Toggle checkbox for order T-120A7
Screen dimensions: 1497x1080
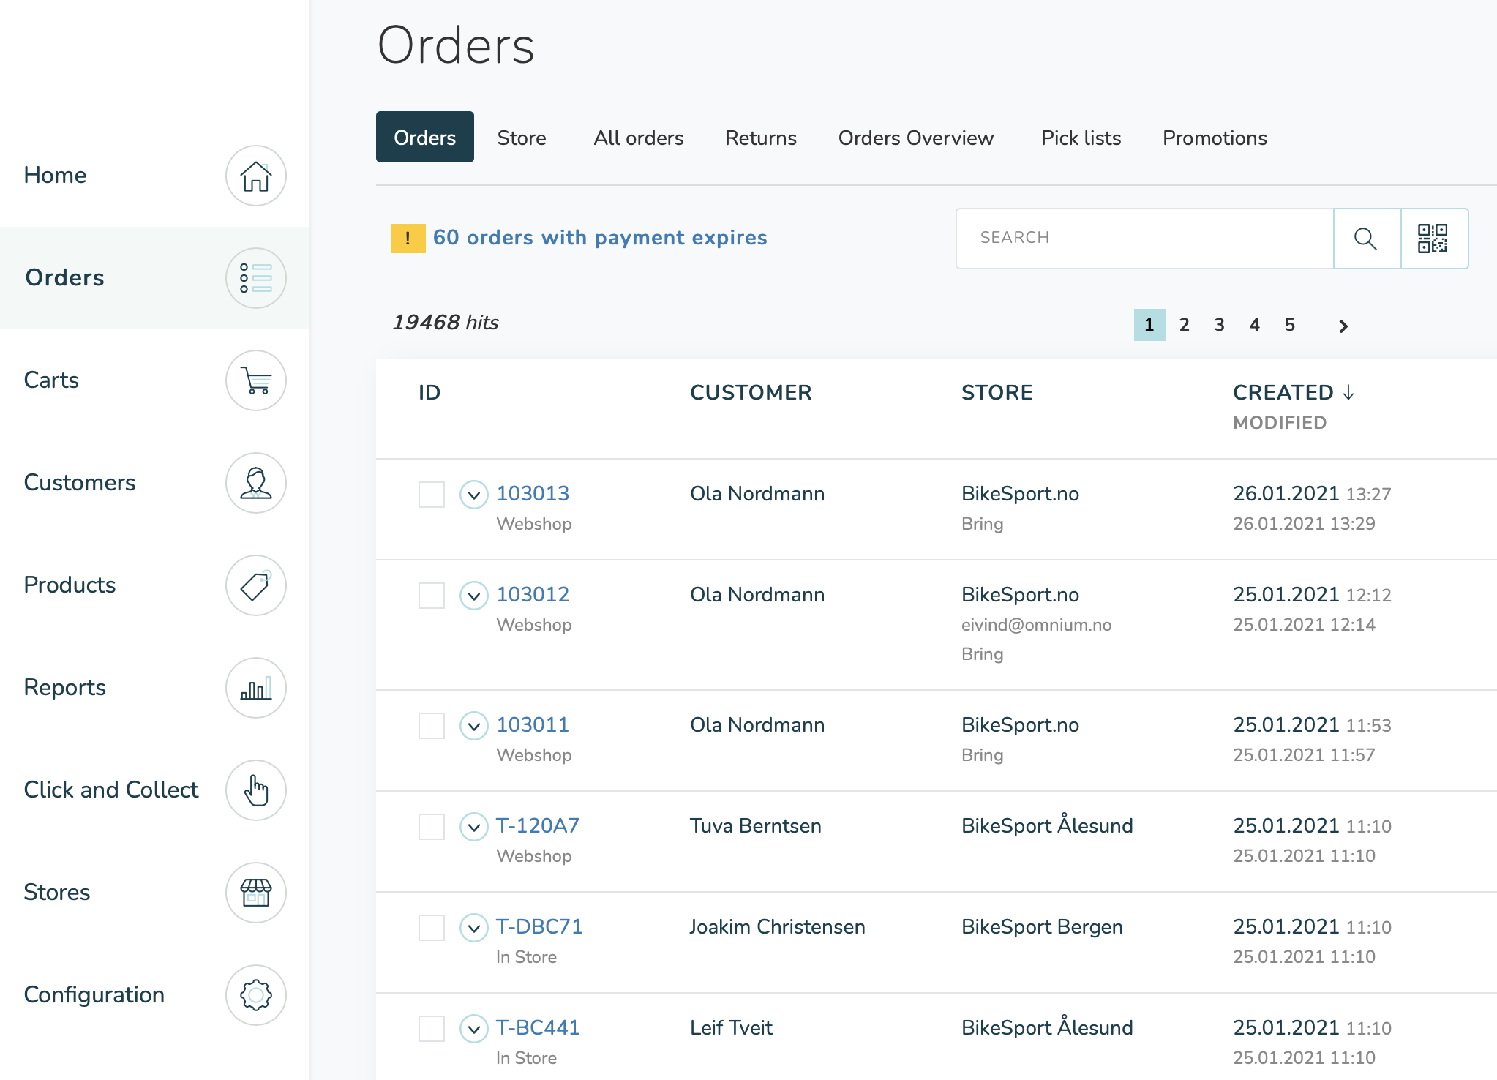[432, 827]
